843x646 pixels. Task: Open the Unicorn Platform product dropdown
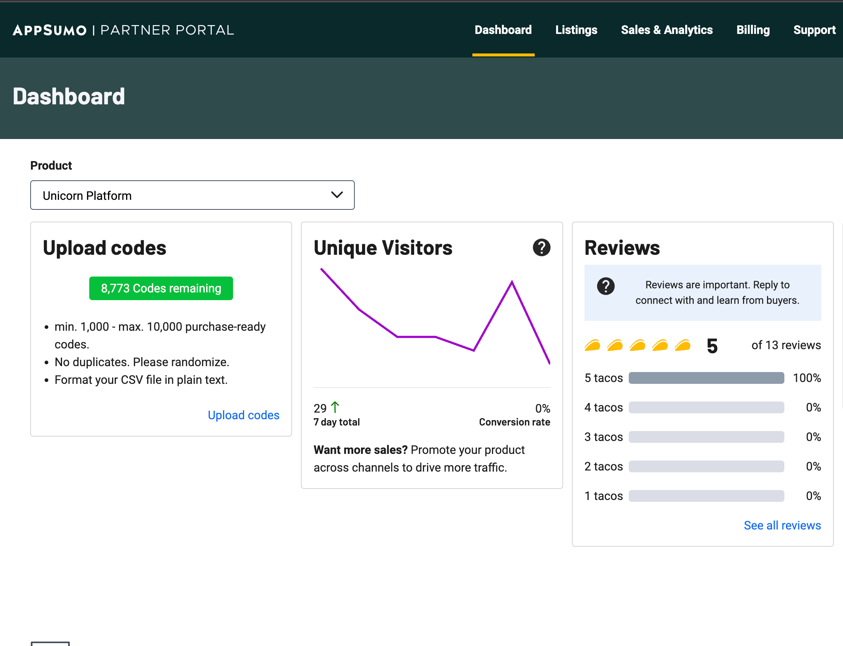coord(192,195)
